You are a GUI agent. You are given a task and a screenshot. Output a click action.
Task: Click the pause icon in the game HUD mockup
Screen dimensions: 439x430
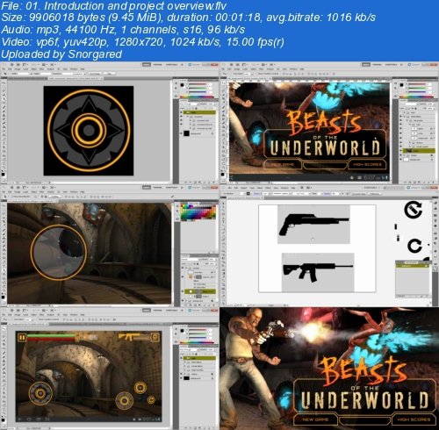[x=22, y=338]
